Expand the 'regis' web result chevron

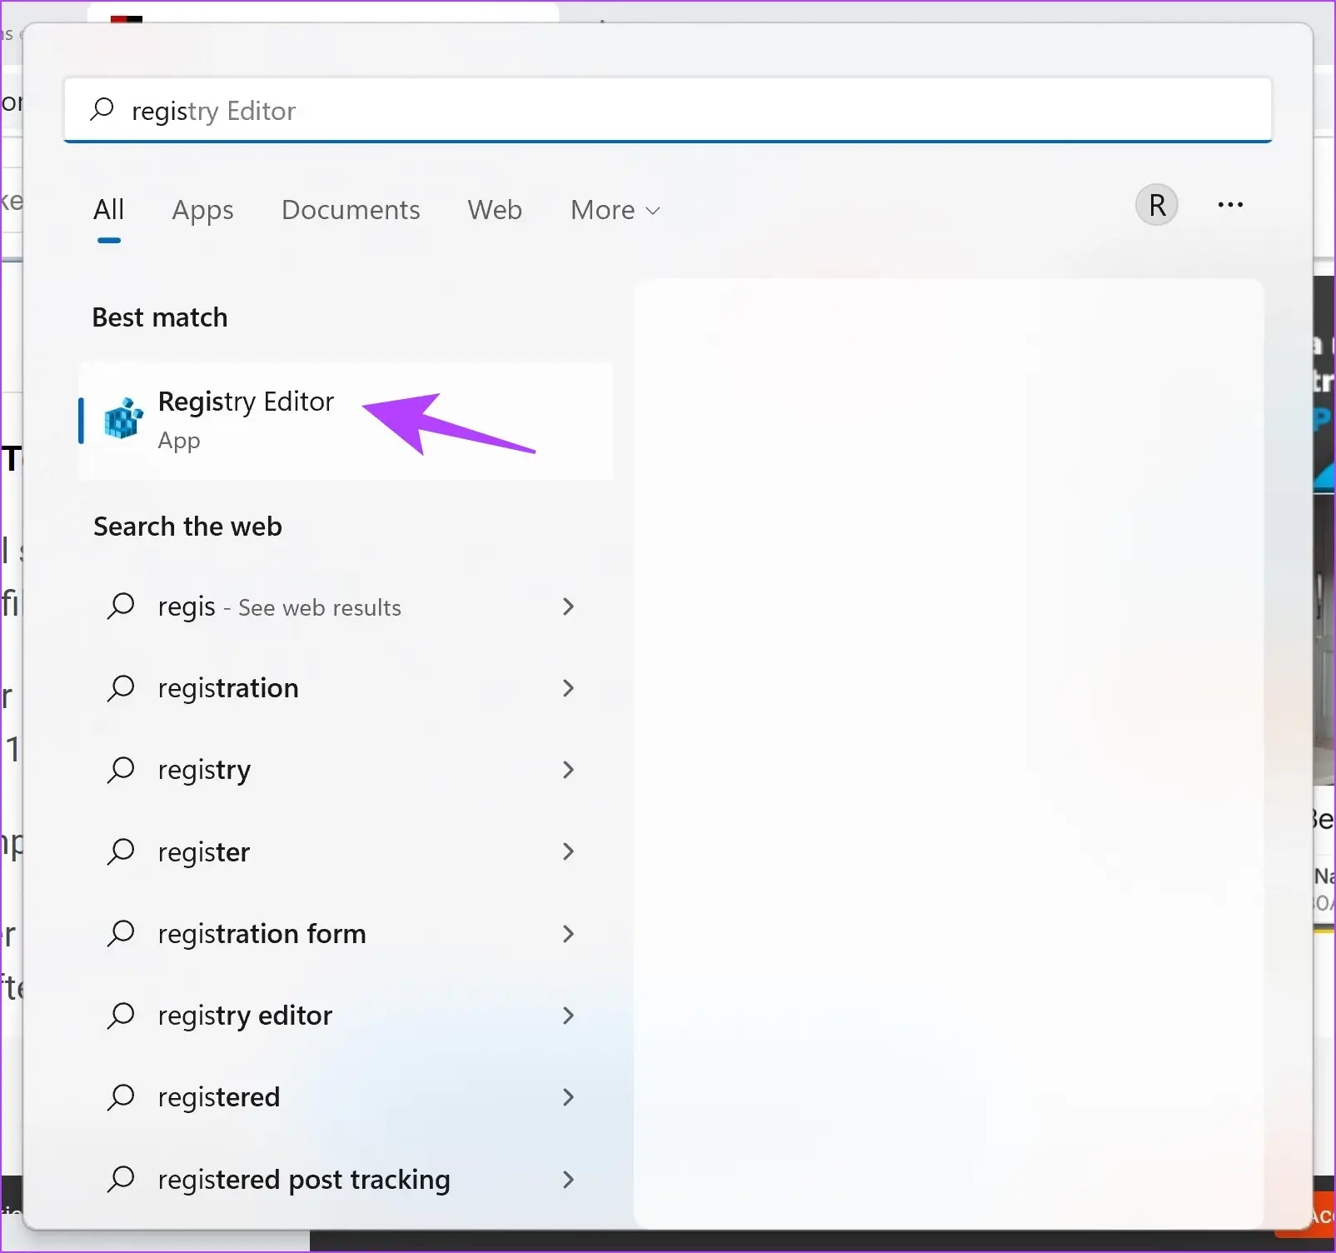[568, 607]
